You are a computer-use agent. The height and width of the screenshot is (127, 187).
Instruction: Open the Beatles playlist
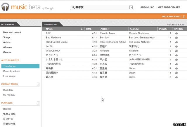coord(7,109)
